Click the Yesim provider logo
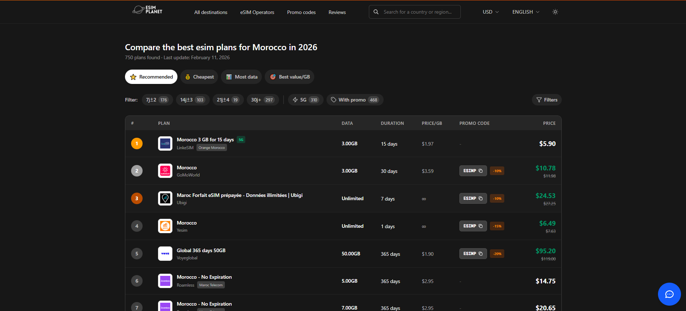Screen dimensions: 686x311 pyautogui.click(x=165, y=226)
